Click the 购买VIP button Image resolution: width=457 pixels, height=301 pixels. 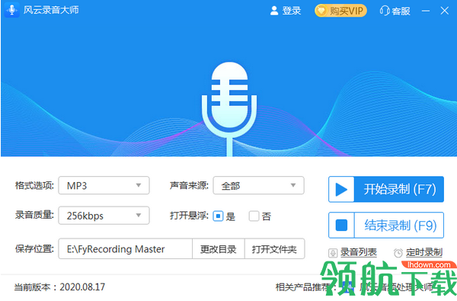click(x=340, y=11)
